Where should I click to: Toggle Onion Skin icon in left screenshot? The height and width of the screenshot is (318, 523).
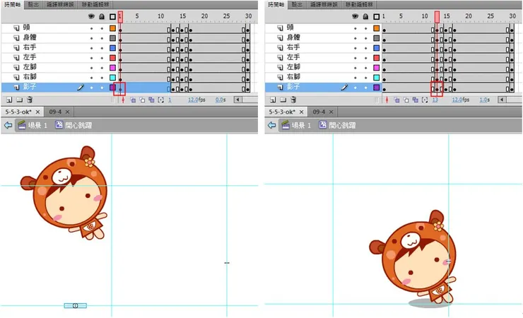point(133,100)
